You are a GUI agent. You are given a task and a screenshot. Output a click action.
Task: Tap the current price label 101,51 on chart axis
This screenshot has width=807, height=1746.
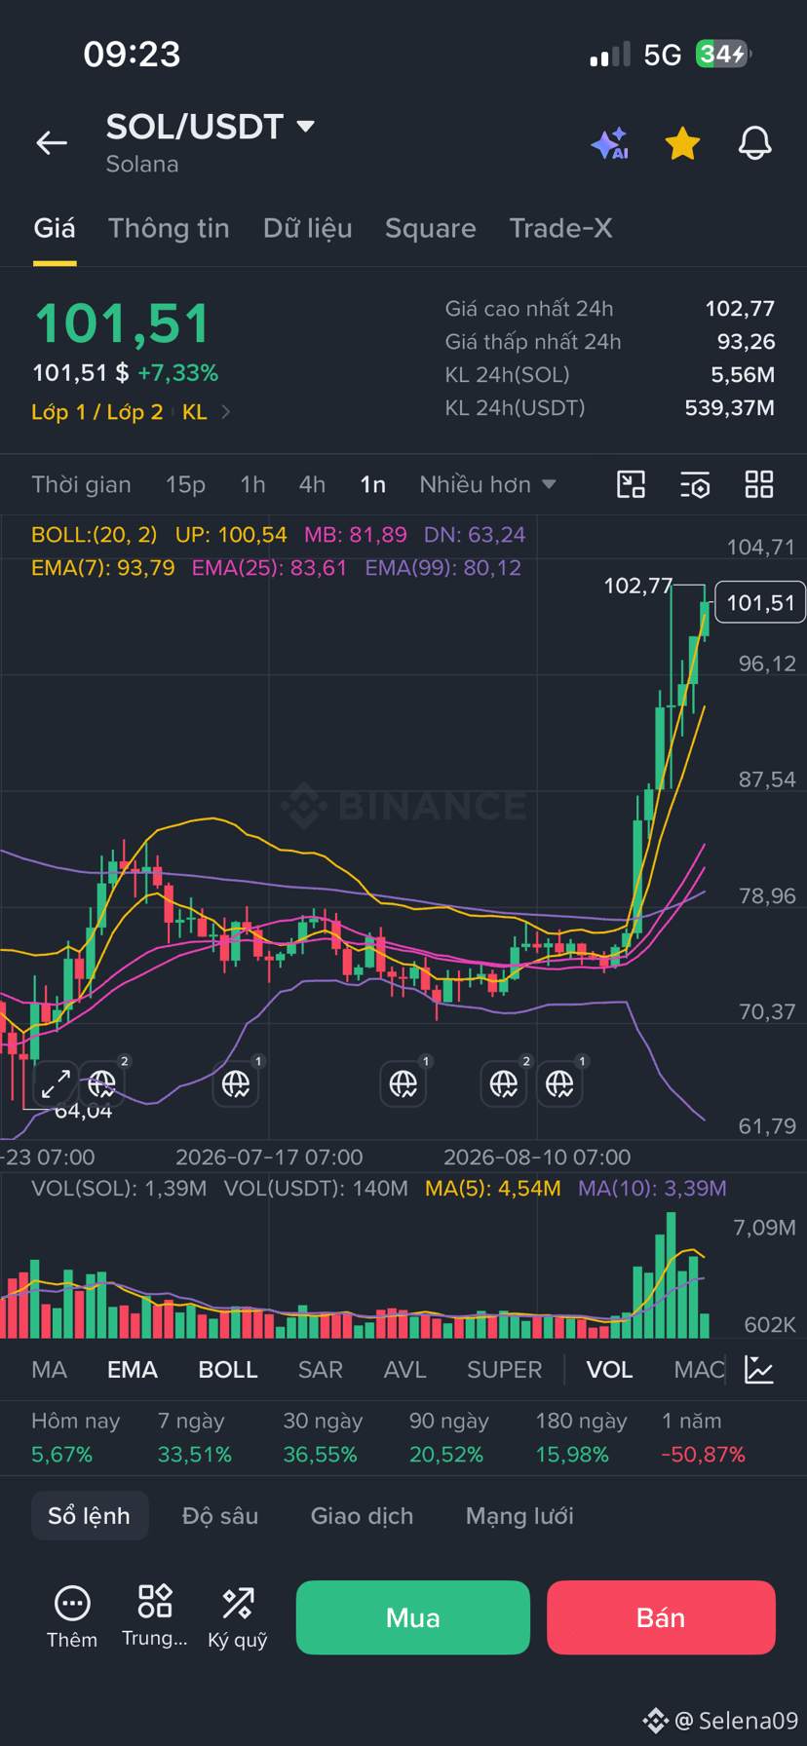760,603
